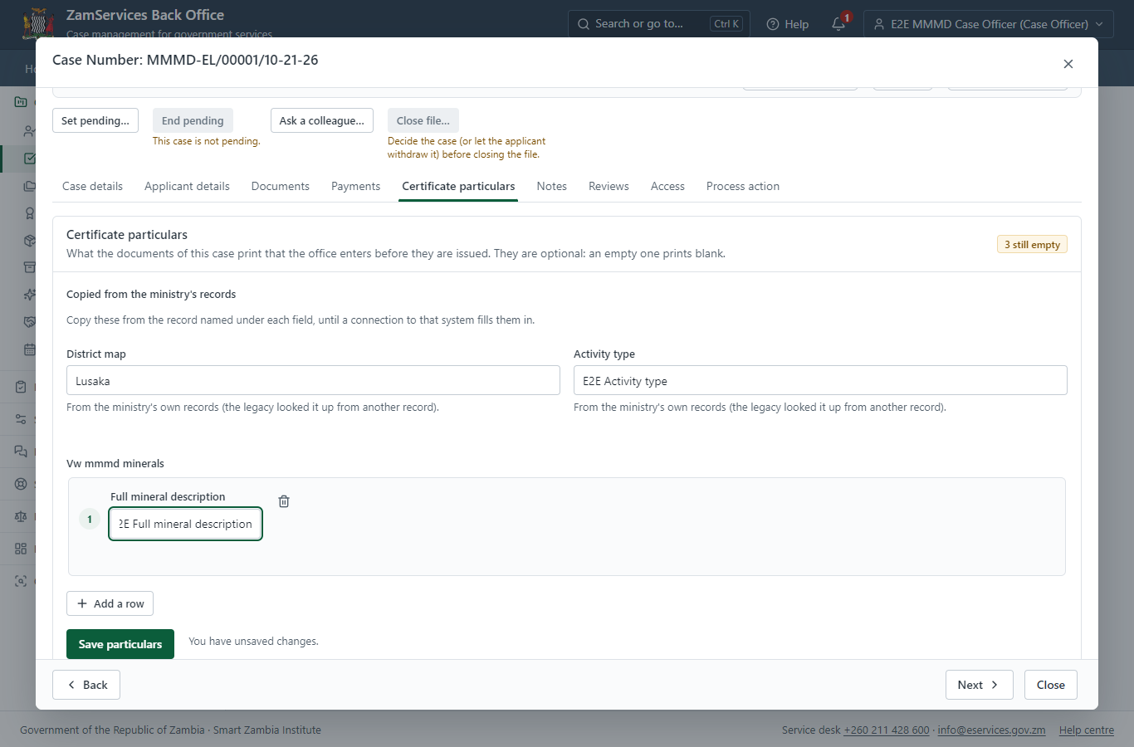Open the notifications bell

coord(838,24)
